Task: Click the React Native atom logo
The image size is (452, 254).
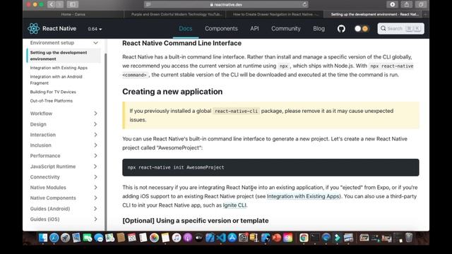Action: click(x=33, y=28)
